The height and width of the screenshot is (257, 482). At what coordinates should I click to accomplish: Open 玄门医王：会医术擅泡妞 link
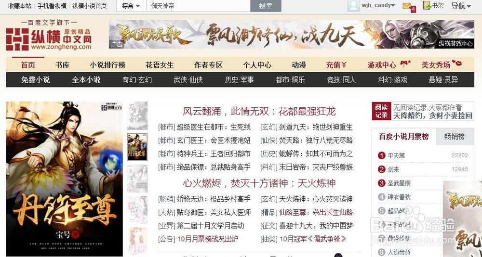tap(214, 141)
